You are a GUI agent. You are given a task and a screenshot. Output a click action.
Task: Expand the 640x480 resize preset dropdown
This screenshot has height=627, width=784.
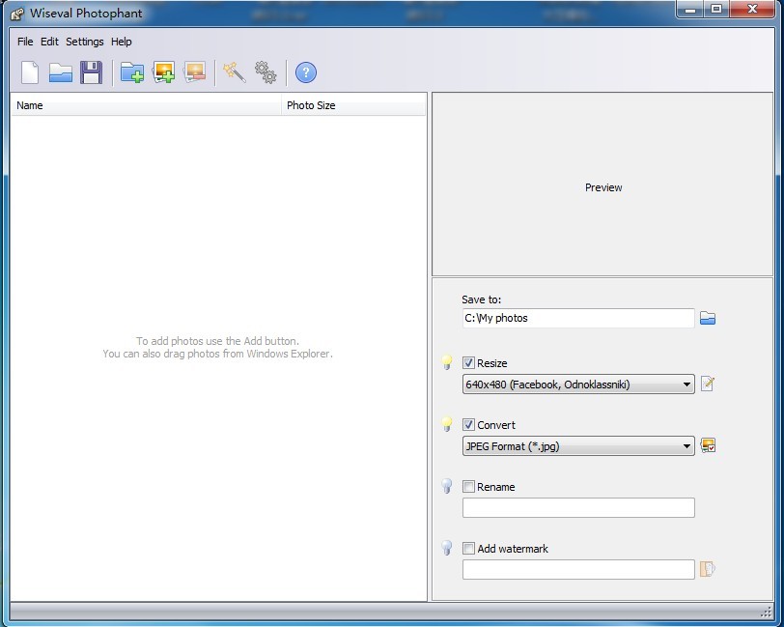(578, 385)
